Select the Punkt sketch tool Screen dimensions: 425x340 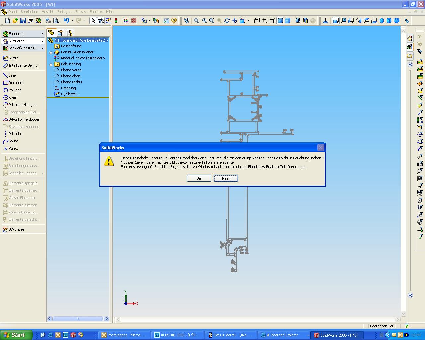pyautogui.click(x=10, y=148)
